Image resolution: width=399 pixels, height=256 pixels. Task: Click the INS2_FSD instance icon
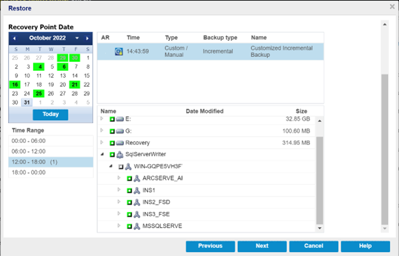click(x=137, y=202)
